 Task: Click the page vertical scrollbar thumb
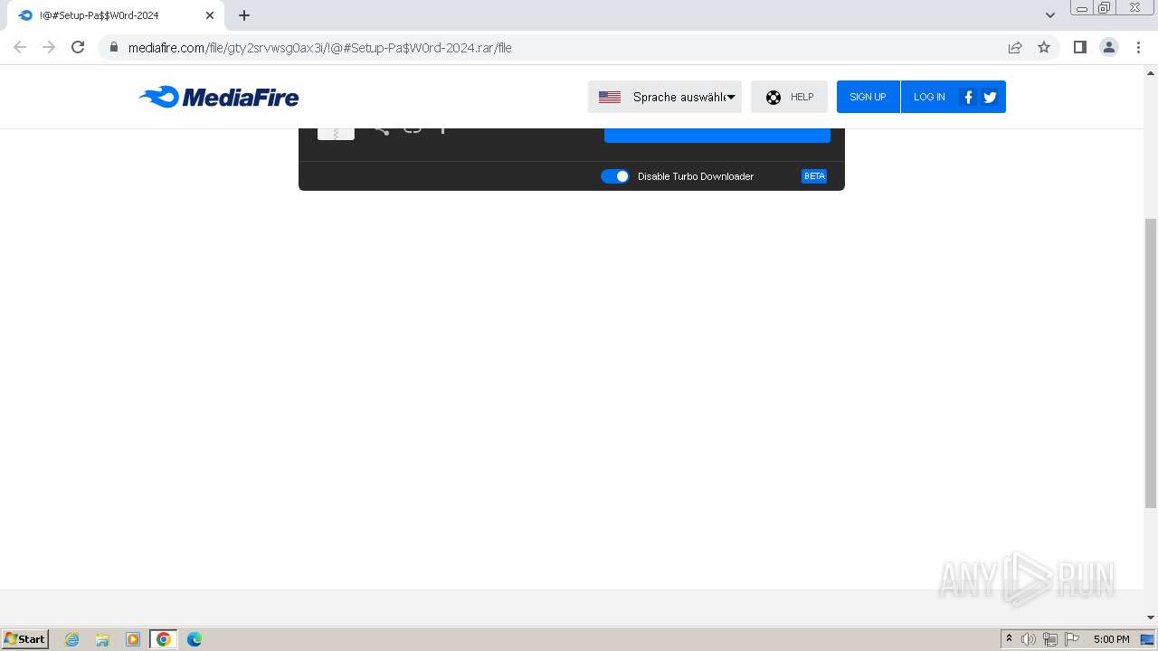click(x=1151, y=362)
